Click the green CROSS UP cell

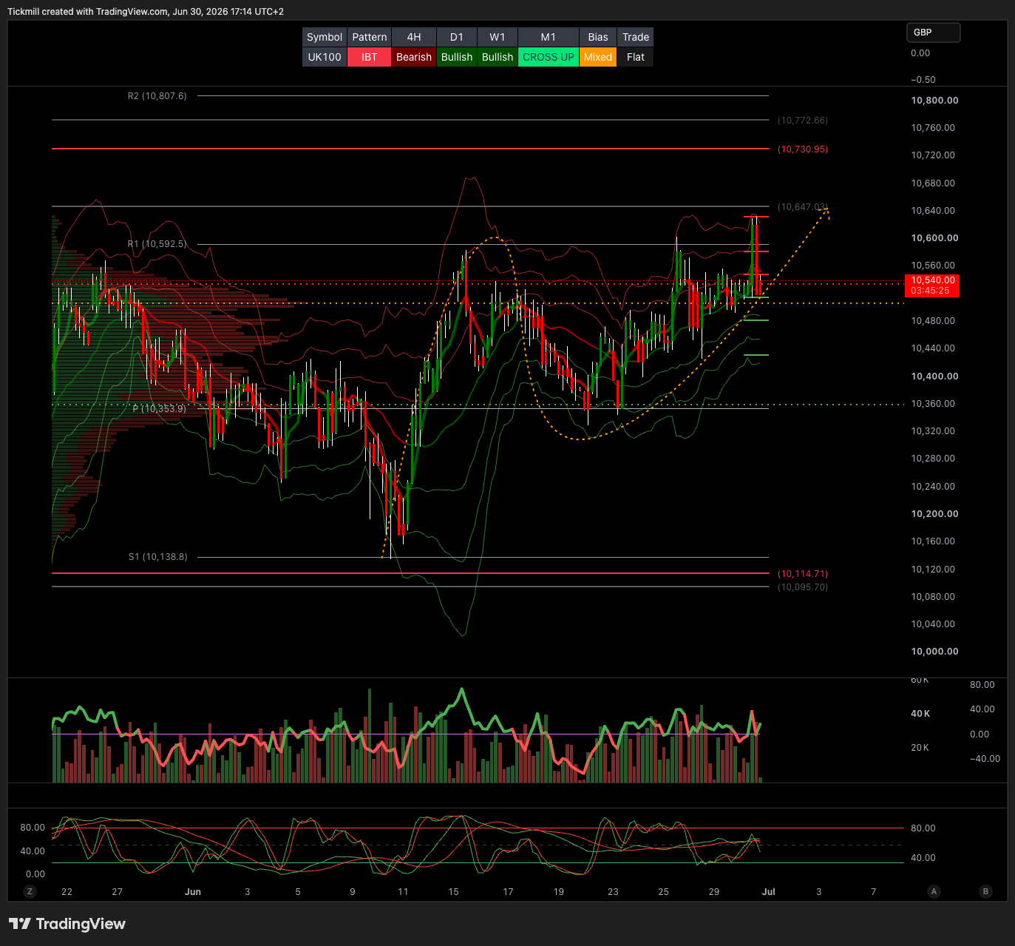click(x=549, y=57)
